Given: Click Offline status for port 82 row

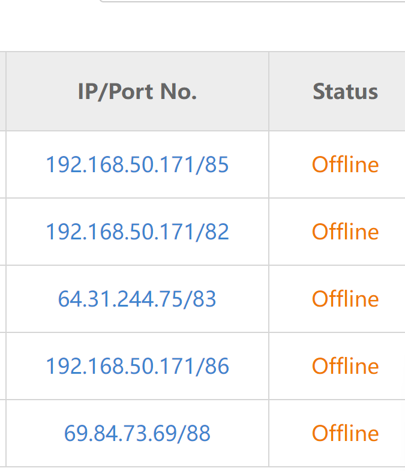Looking at the screenshot, I should tap(345, 232).
